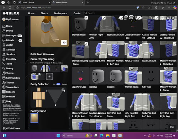
Task: Click the Money sidebar icon
Action: pyautogui.click(x=4, y=68)
